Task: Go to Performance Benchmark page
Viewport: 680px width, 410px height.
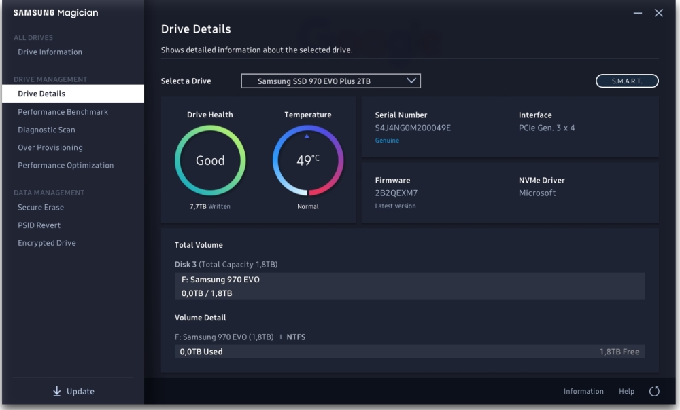Action: coord(63,112)
